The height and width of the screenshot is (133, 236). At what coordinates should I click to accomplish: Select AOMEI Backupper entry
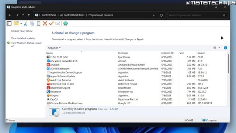60,69
